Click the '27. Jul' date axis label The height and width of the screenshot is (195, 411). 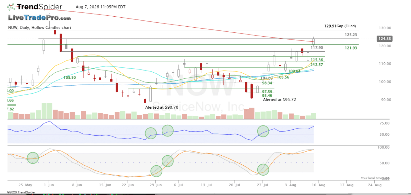(262, 185)
